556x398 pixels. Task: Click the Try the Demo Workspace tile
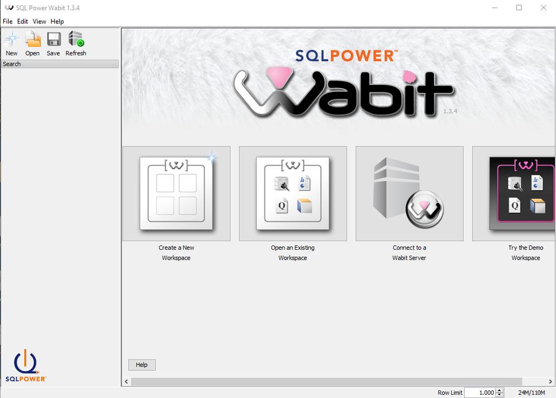pyautogui.click(x=514, y=193)
